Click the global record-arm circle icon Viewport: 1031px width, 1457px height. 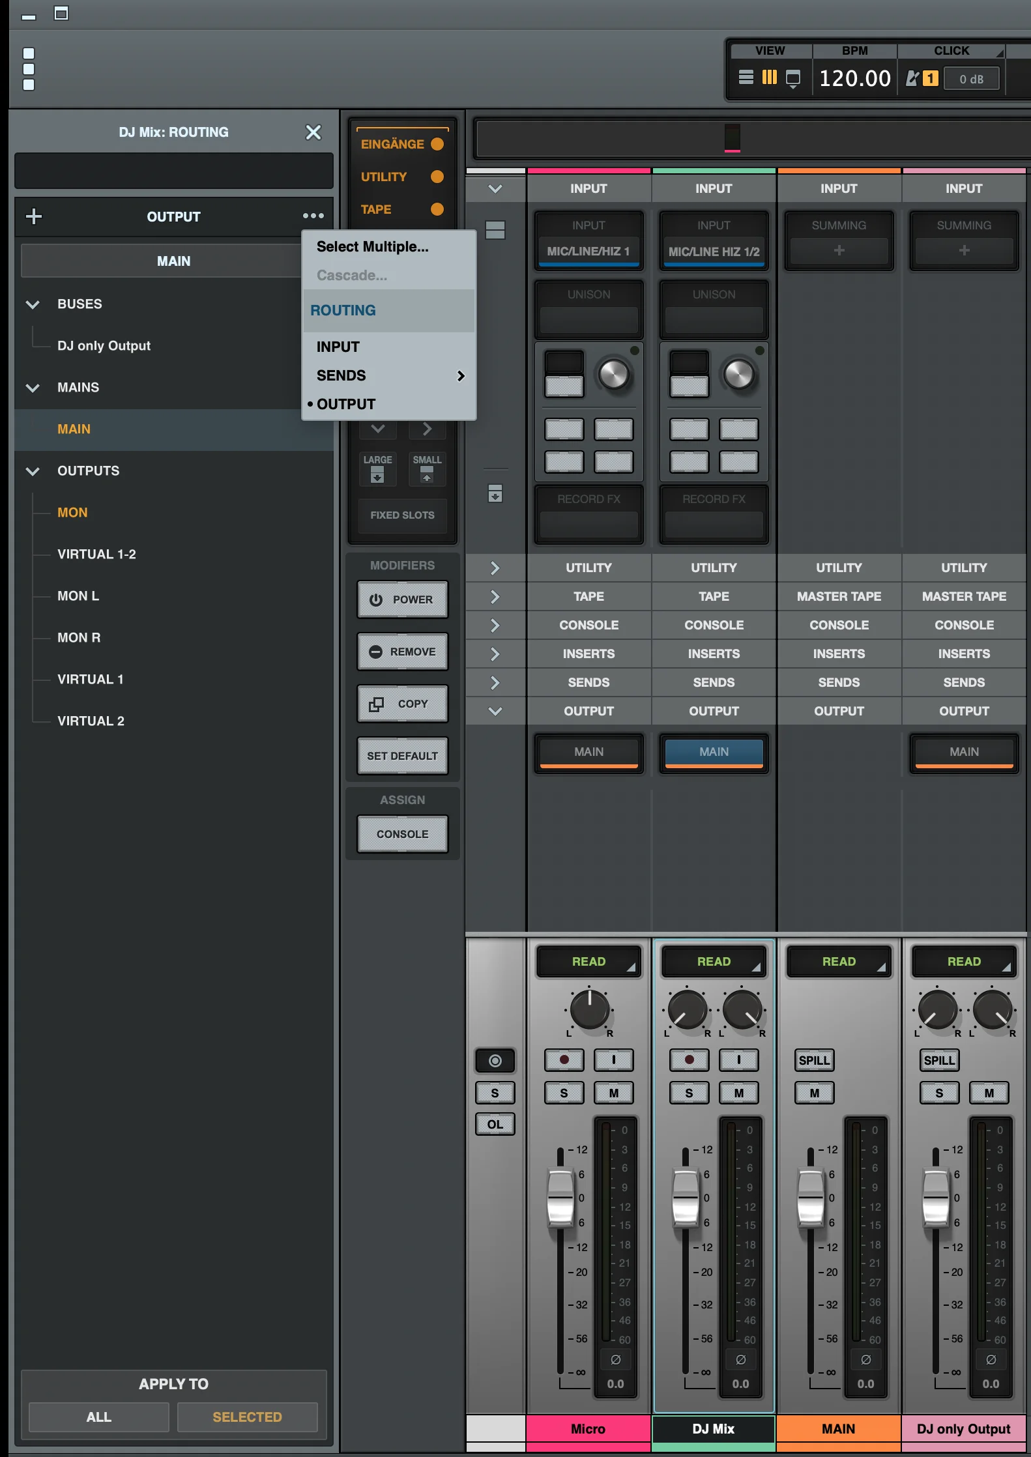(495, 1061)
